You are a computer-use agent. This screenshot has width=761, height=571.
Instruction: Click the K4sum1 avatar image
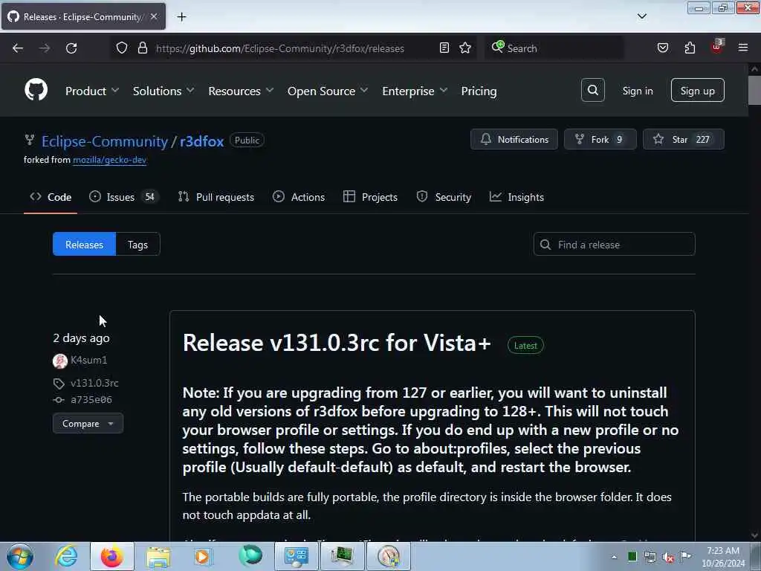point(60,361)
